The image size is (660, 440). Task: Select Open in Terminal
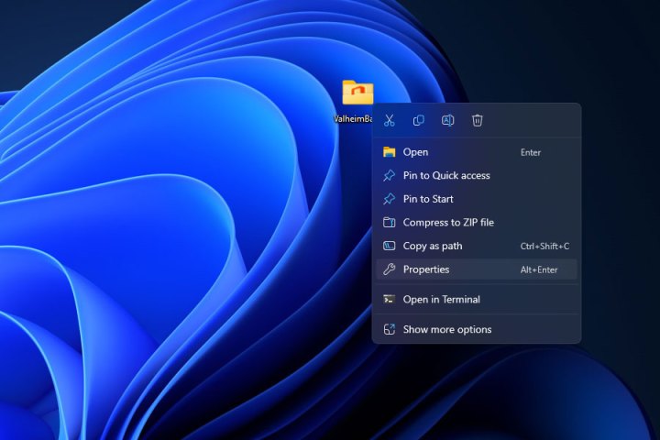point(441,299)
